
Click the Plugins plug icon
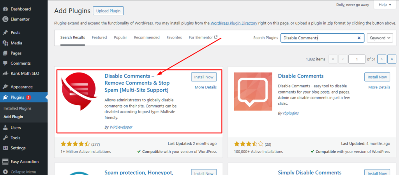click(5, 97)
